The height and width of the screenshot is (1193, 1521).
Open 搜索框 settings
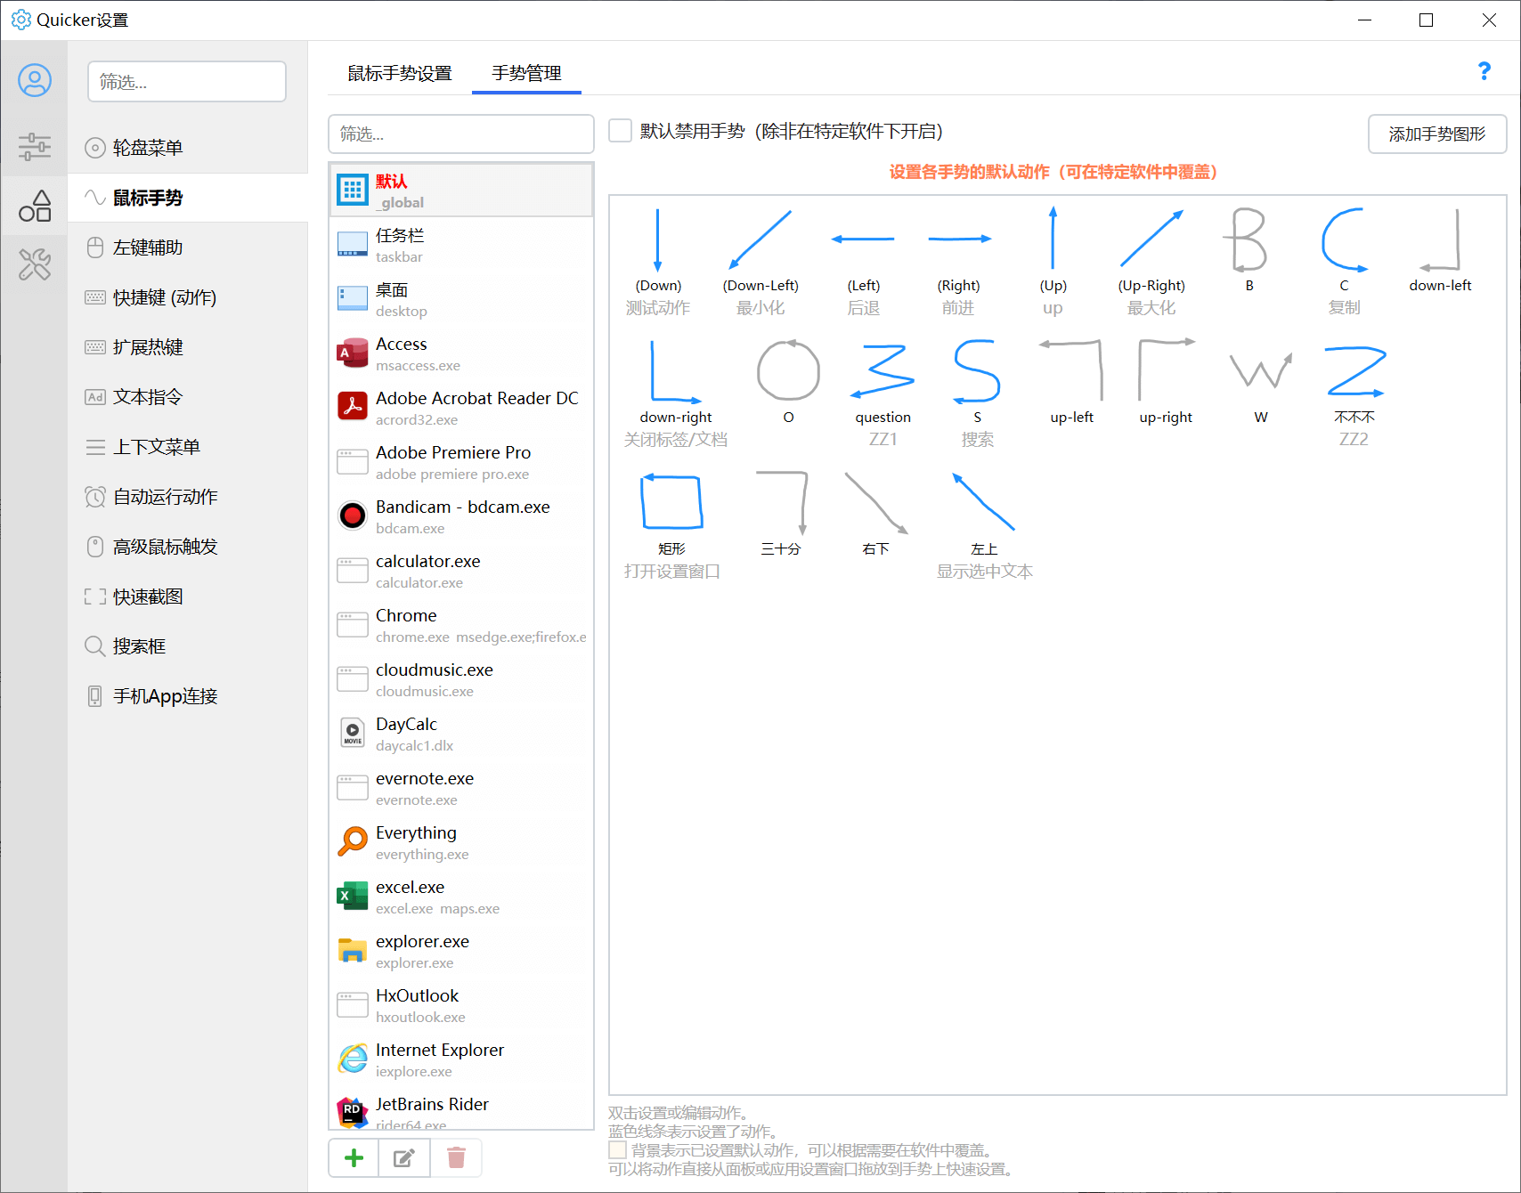[188, 646]
